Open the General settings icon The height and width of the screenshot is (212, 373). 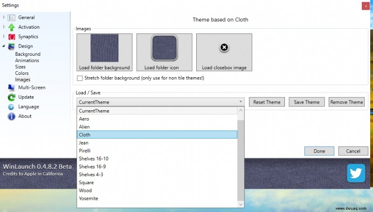coord(11,18)
